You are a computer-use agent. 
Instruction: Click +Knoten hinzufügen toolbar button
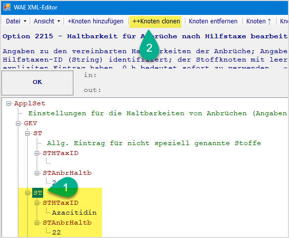[96, 21]
